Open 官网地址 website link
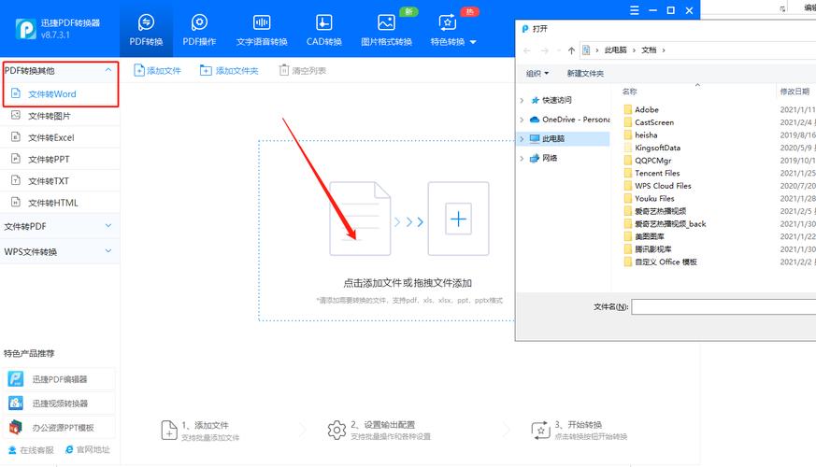The image size is (816, 467). (88, 450)
